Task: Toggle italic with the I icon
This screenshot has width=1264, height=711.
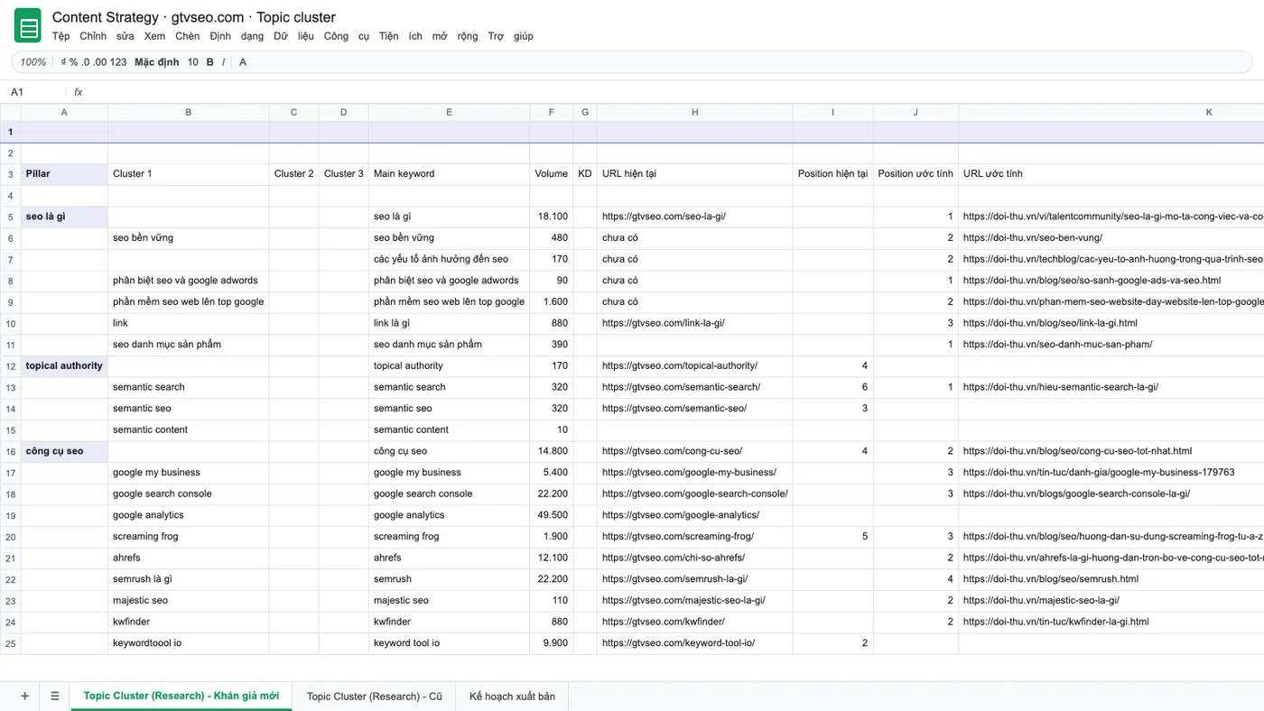Action: tap(224, 62)
